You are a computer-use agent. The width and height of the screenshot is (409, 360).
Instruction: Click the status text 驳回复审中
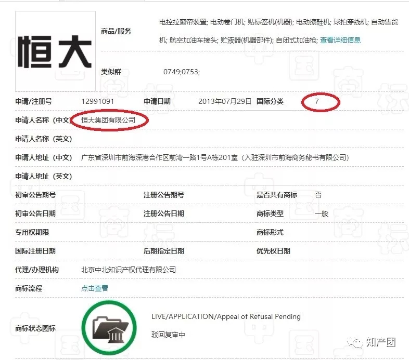[168, 335]
